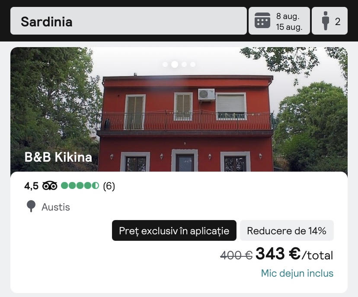
Task: Select the fourth photo carousel dot
Action: 193,64
